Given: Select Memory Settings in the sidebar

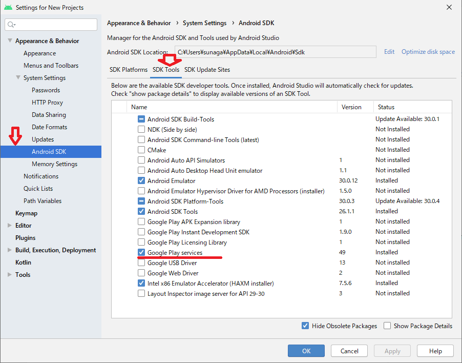Looking at the screenshot, I should click(54, 164).
